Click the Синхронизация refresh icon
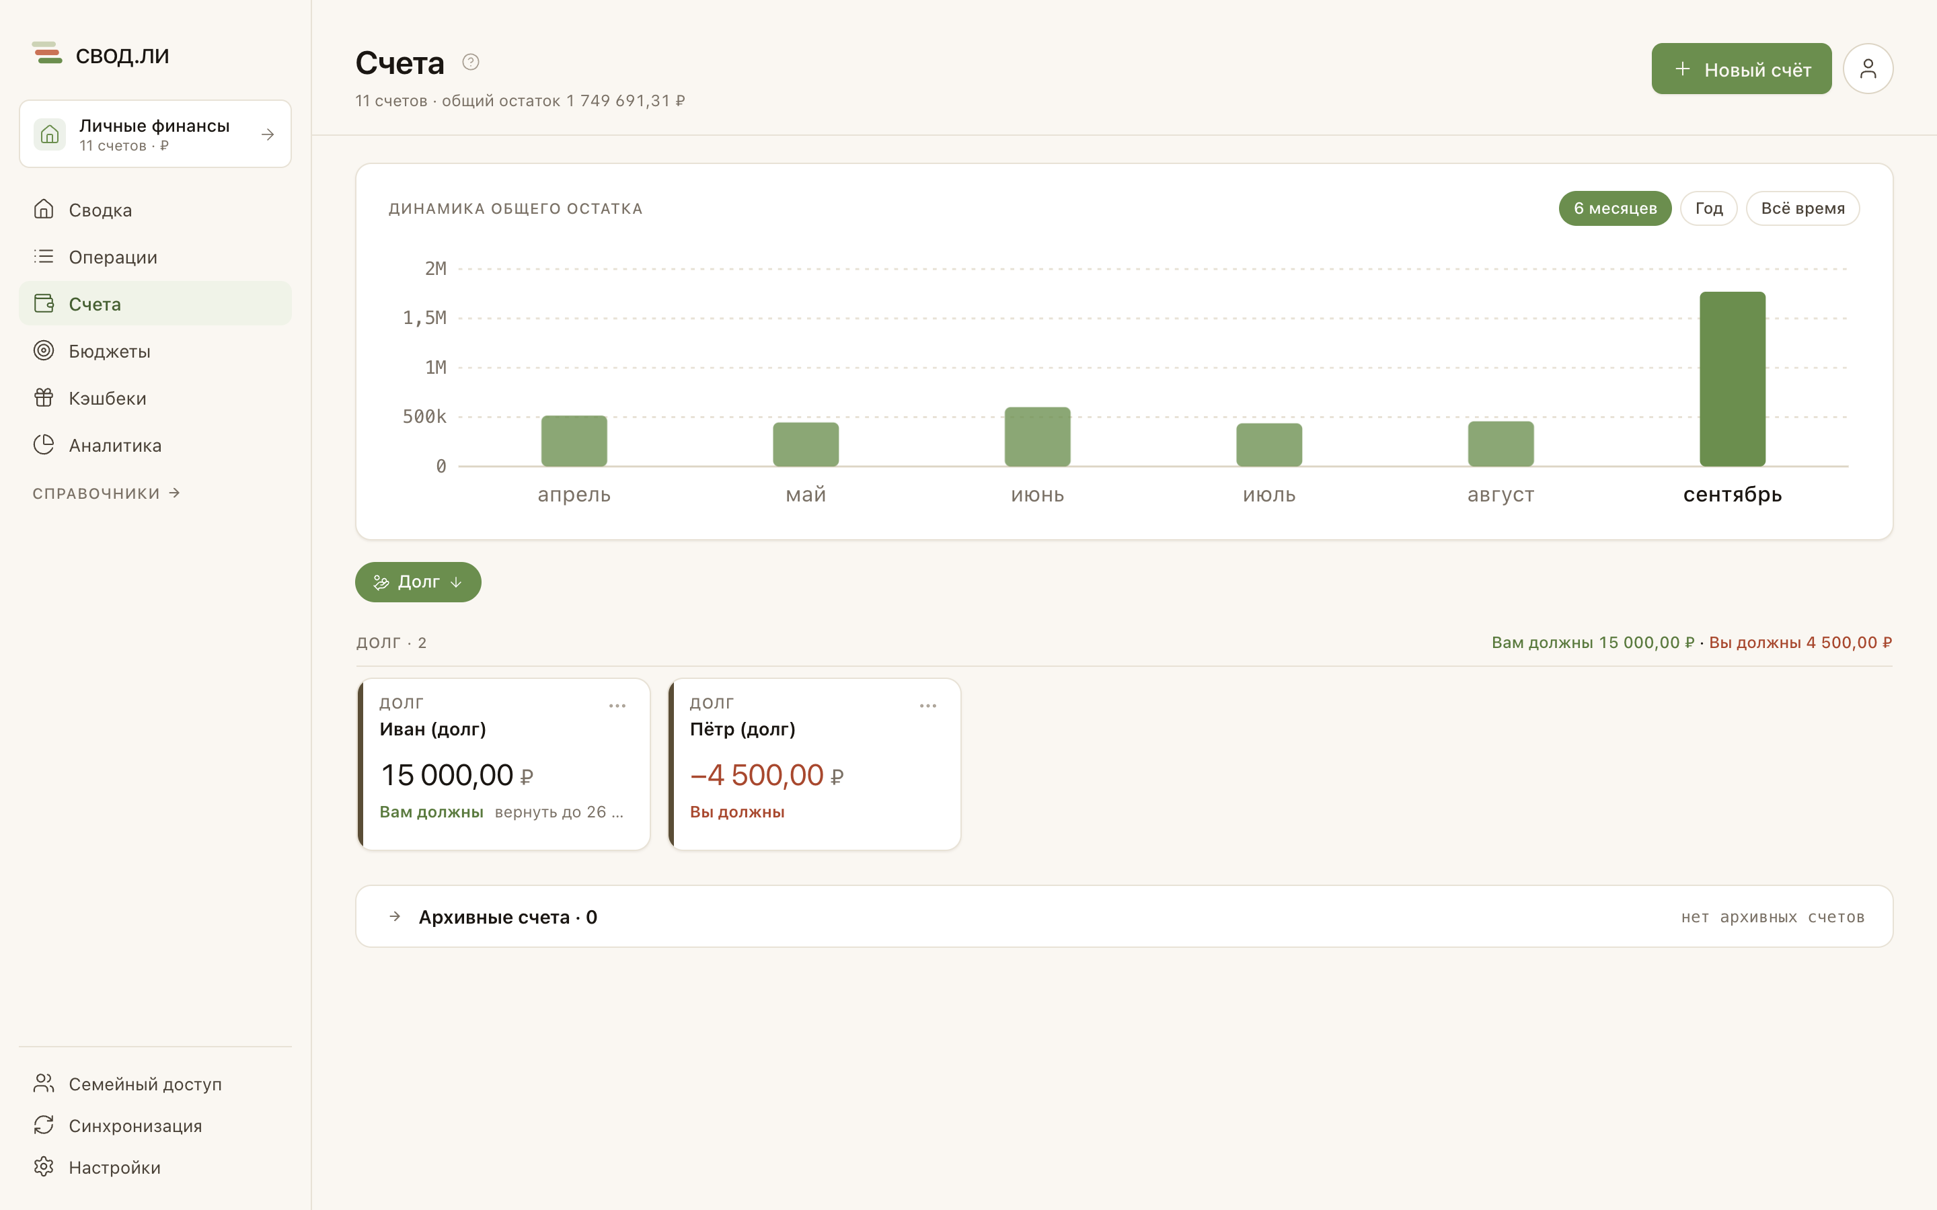Screen dimensions: 1937x1210 [44, 1125]
